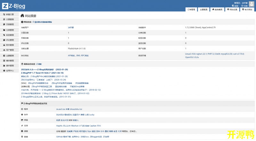The image size is (256, 141).
Task: Click current user link 冰柠檬 in table
Action: point(71,28)
